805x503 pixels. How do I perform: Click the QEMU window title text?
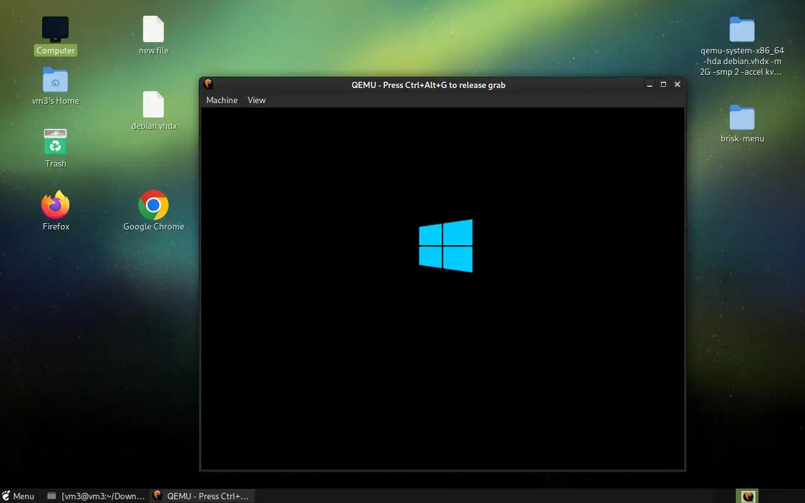click(428, 85)
